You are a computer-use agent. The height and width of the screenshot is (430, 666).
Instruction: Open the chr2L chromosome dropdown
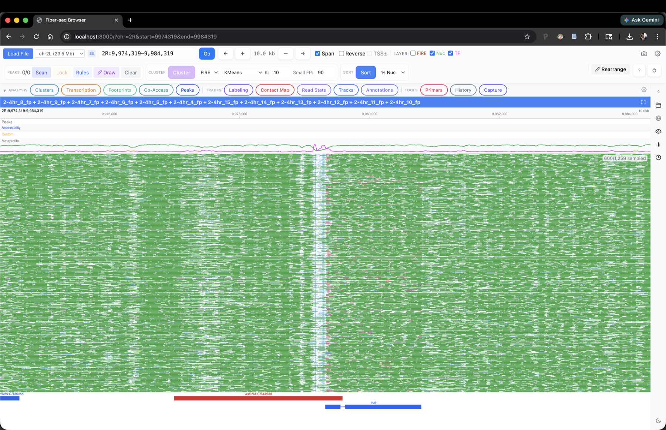[60, 54]
